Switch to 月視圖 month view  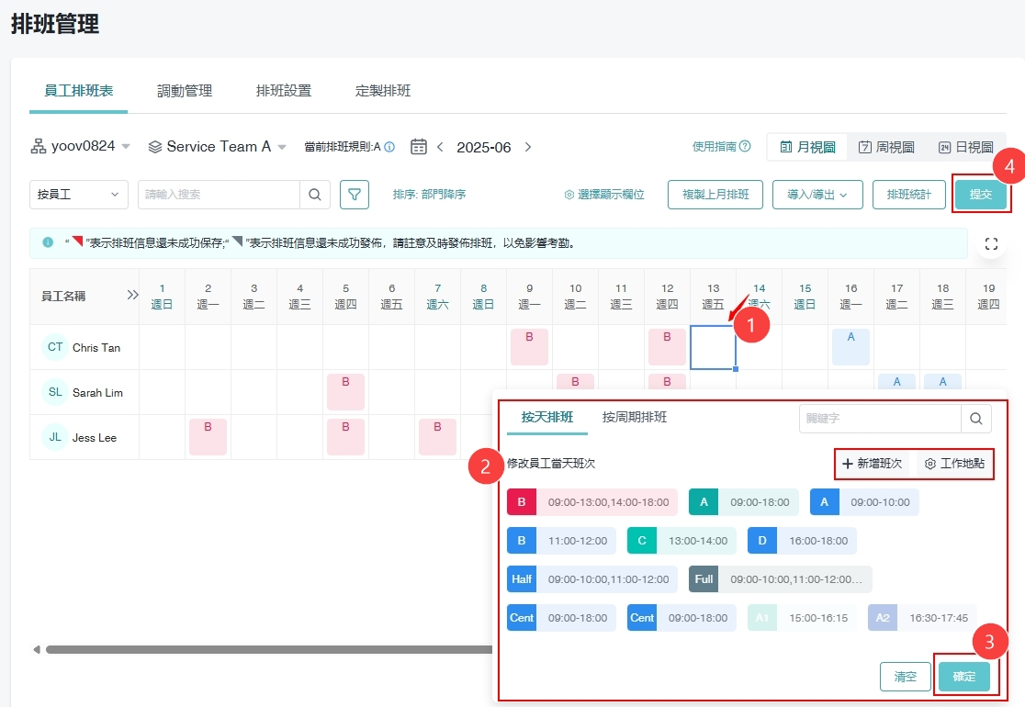tap(807, 147)
